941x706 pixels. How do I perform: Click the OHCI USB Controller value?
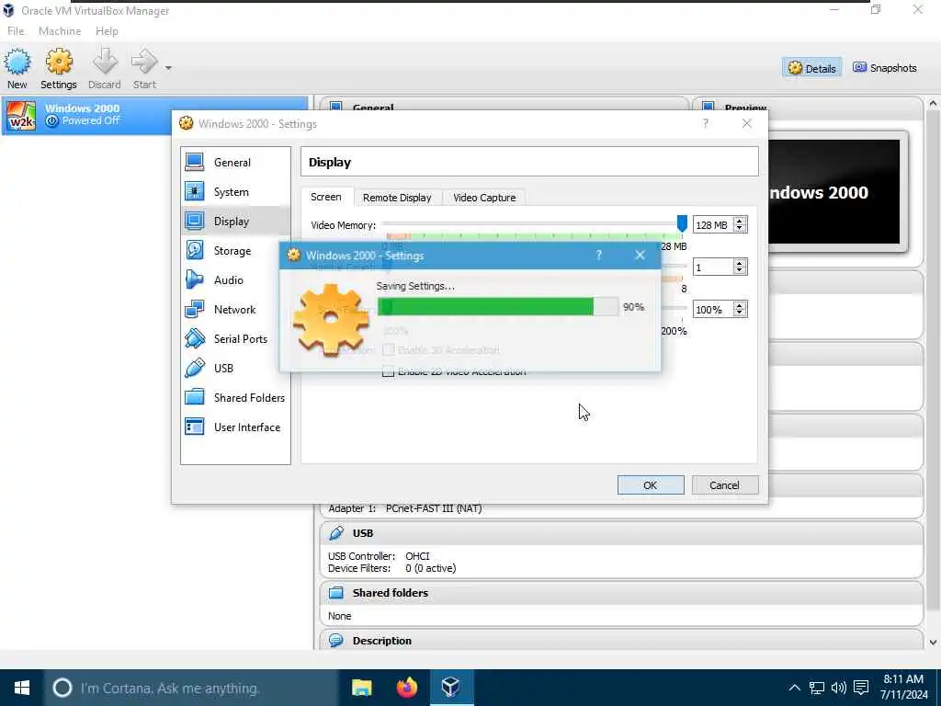pos(418,556)
